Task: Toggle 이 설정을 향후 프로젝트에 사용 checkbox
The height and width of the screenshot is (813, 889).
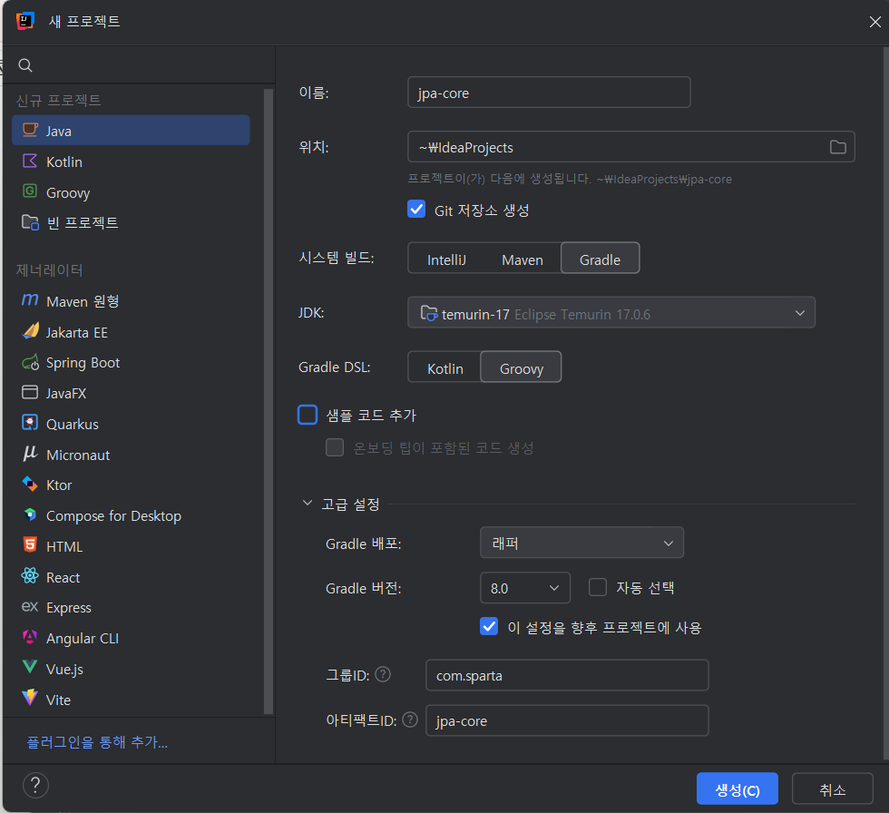Action: (x=489, y=626)
